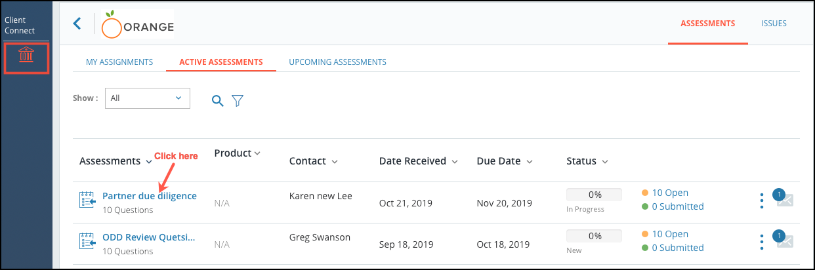Image resolution: width=815 pixels, height=270 pixels.
Task: Expand the Status column chevron
Action: [605, 161]
